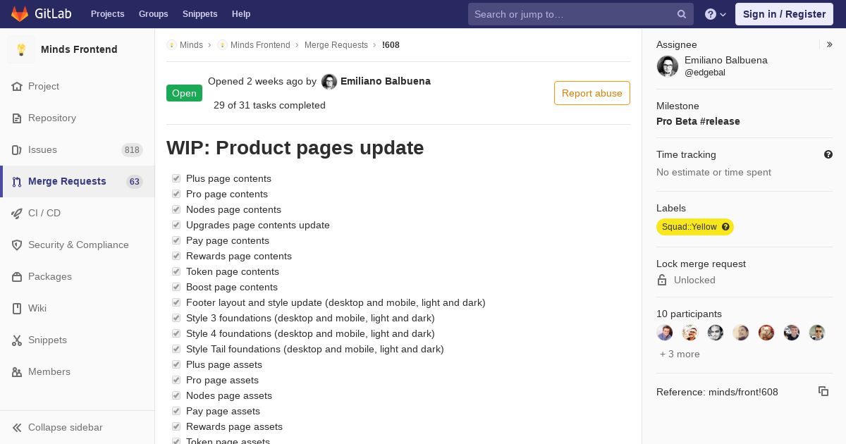Click the GitLab fox logo
Viewport: 846px width, 444px height.
tap(20, 14)
